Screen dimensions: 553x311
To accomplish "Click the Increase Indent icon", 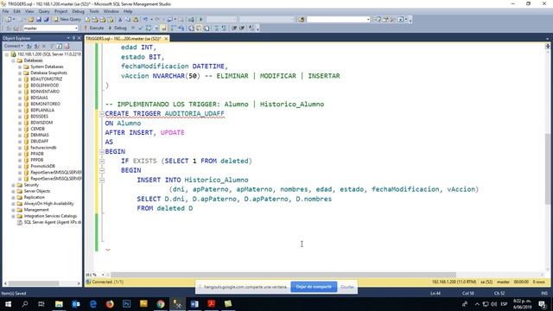I will click(x=242, y=28).
